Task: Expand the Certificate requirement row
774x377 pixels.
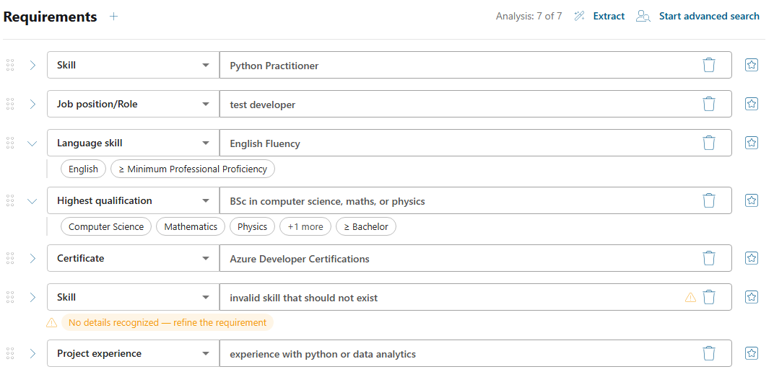Action: [32, 258]
